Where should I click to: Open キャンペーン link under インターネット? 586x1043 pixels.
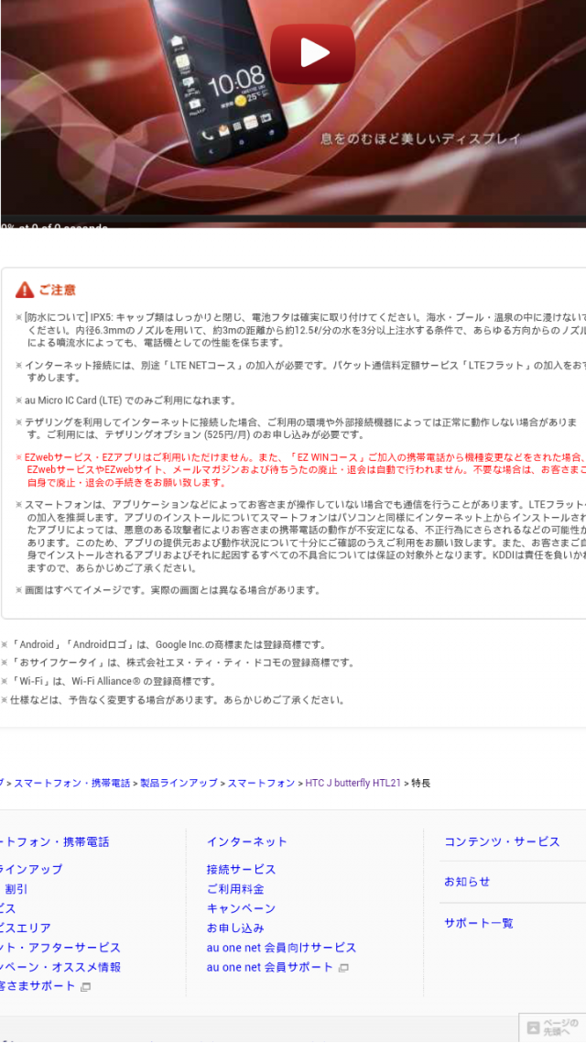(241, 908)
